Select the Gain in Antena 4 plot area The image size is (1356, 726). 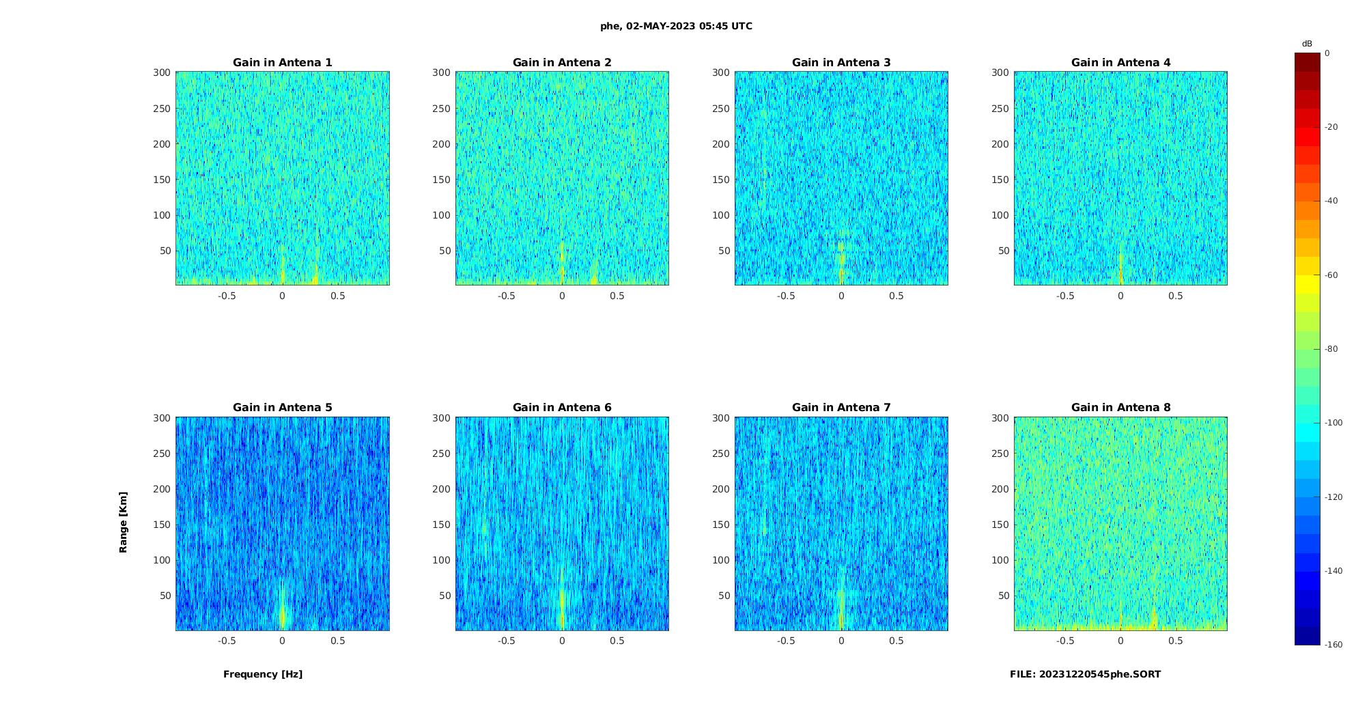click(x=1120, y=178)
